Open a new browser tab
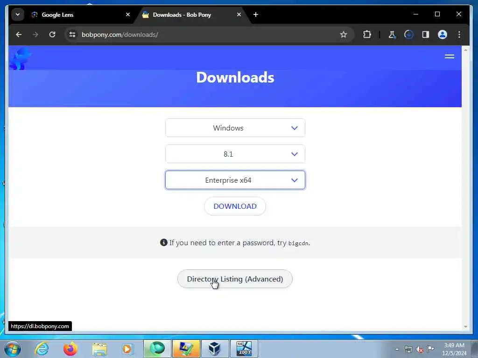The width and height of the screenshot is (478, 358). click(x=256, y=14)
